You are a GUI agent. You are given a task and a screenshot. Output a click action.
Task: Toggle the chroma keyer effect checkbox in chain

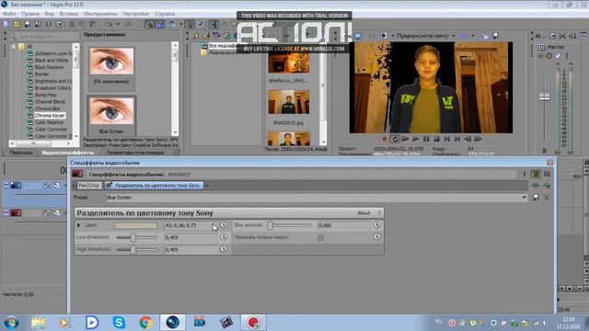tap(109, 185)
